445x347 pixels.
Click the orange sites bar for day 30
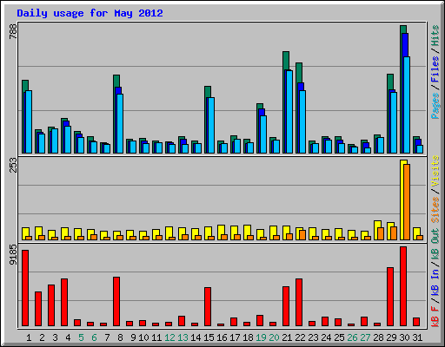[x=407, y=202]
